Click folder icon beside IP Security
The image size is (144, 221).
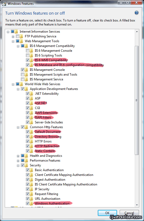coord(31,189)
